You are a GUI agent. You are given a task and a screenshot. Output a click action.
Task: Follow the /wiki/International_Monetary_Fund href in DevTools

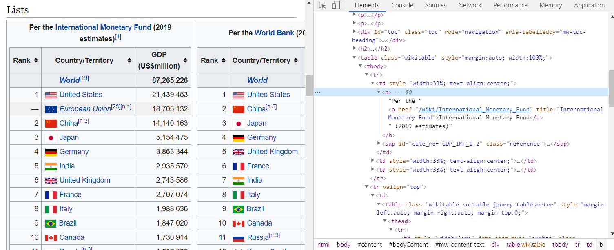click(474, 109)
